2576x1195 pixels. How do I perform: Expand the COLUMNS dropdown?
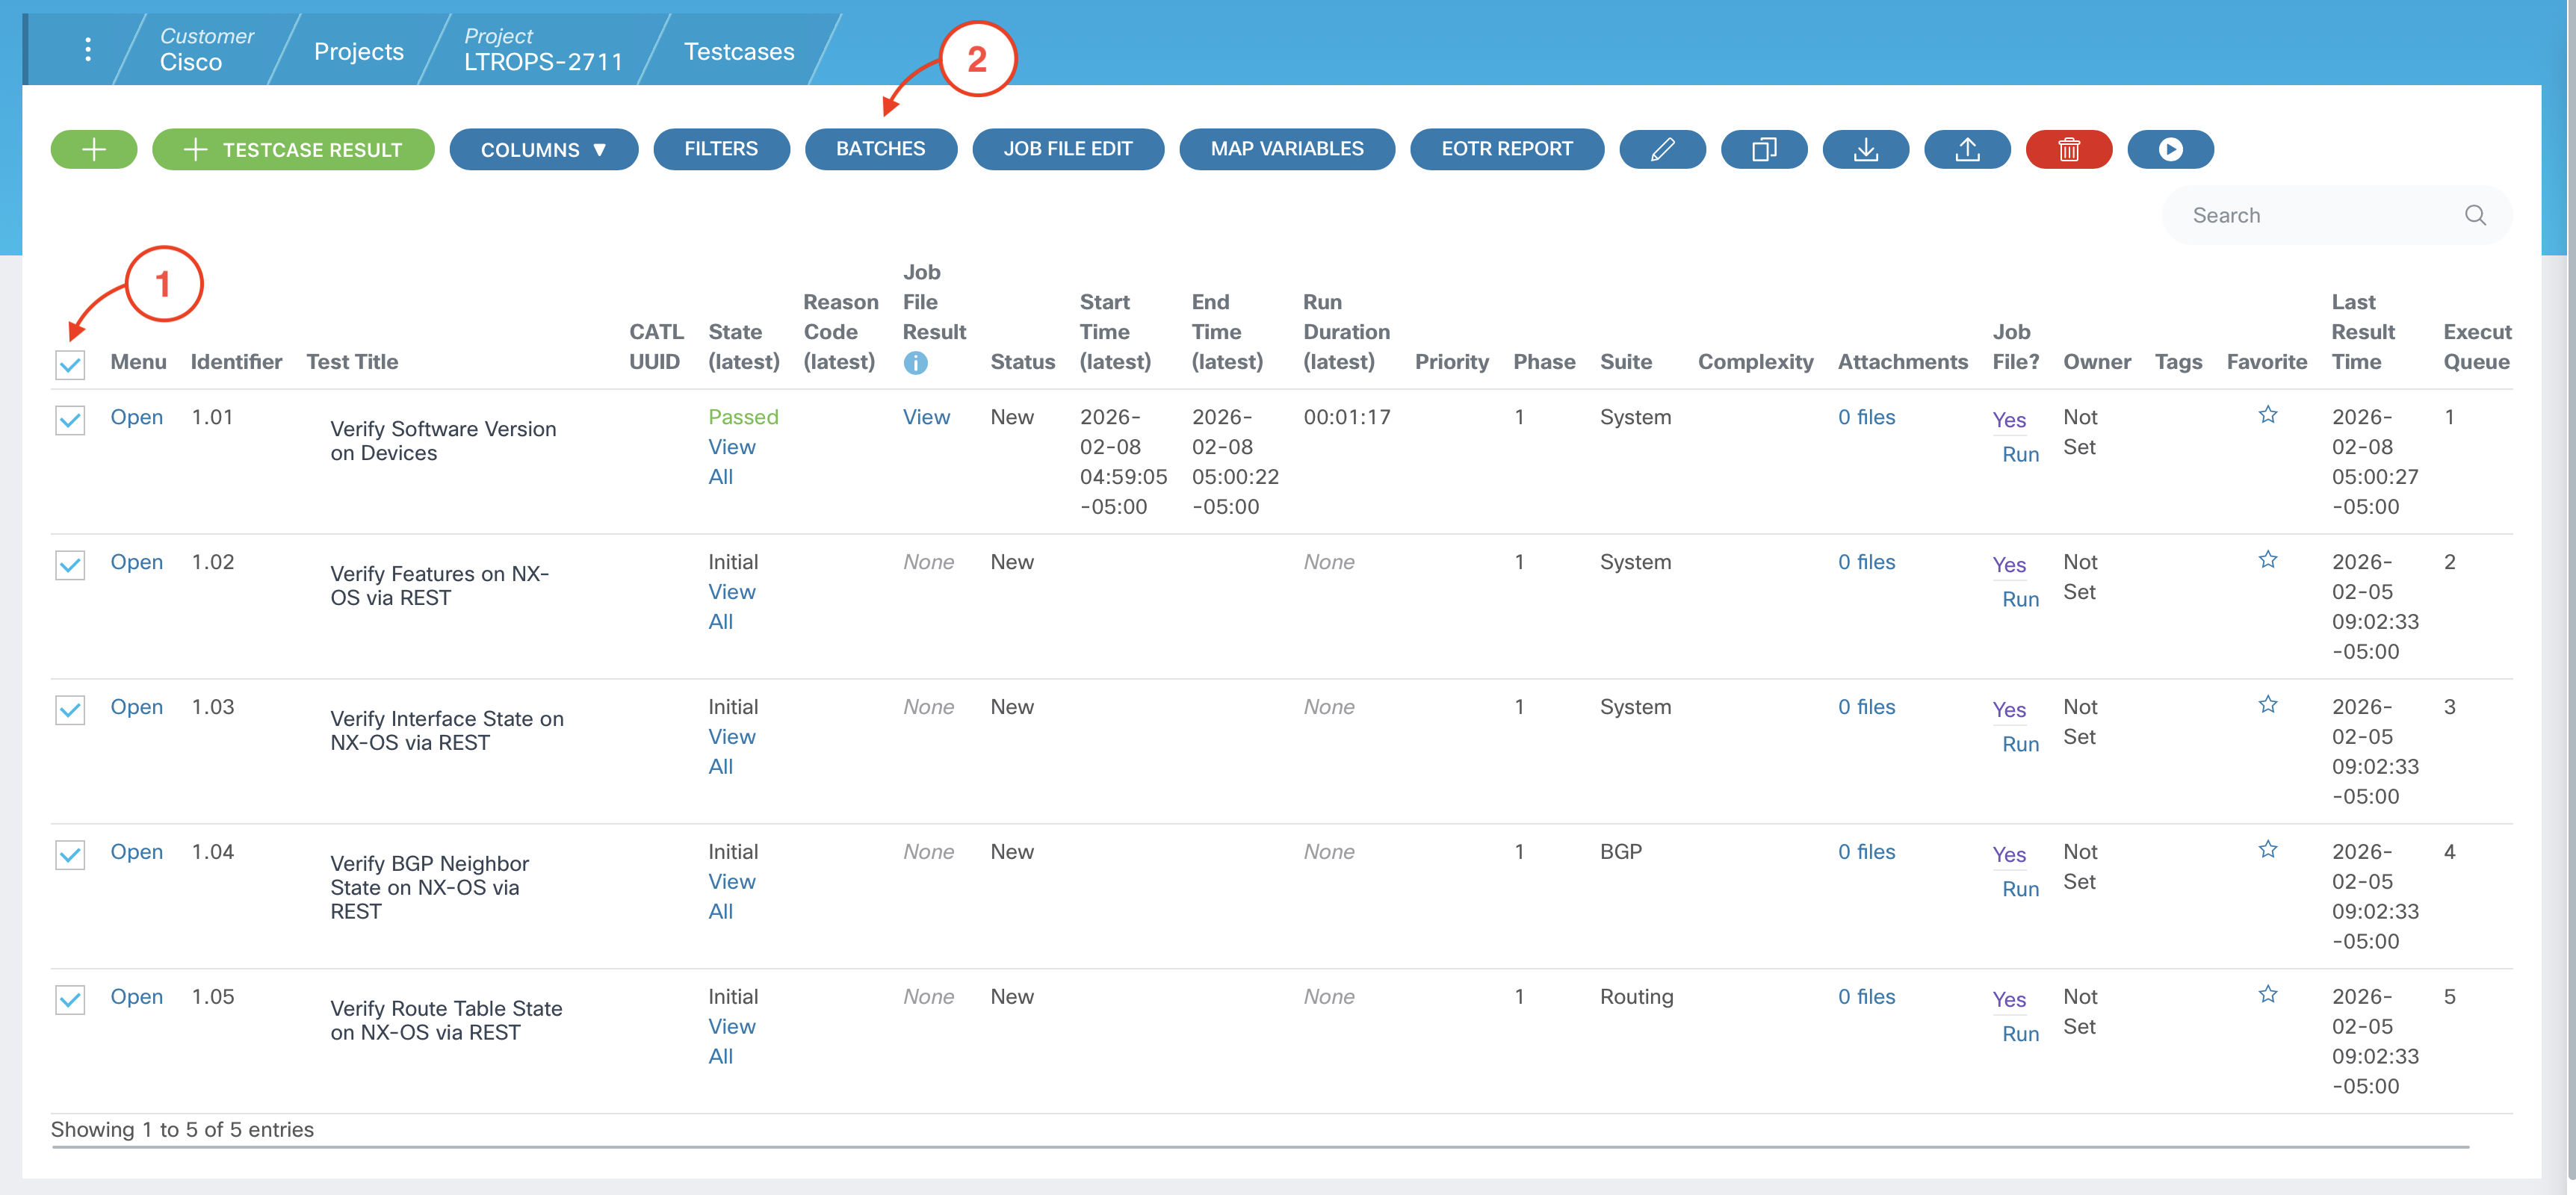543,150
